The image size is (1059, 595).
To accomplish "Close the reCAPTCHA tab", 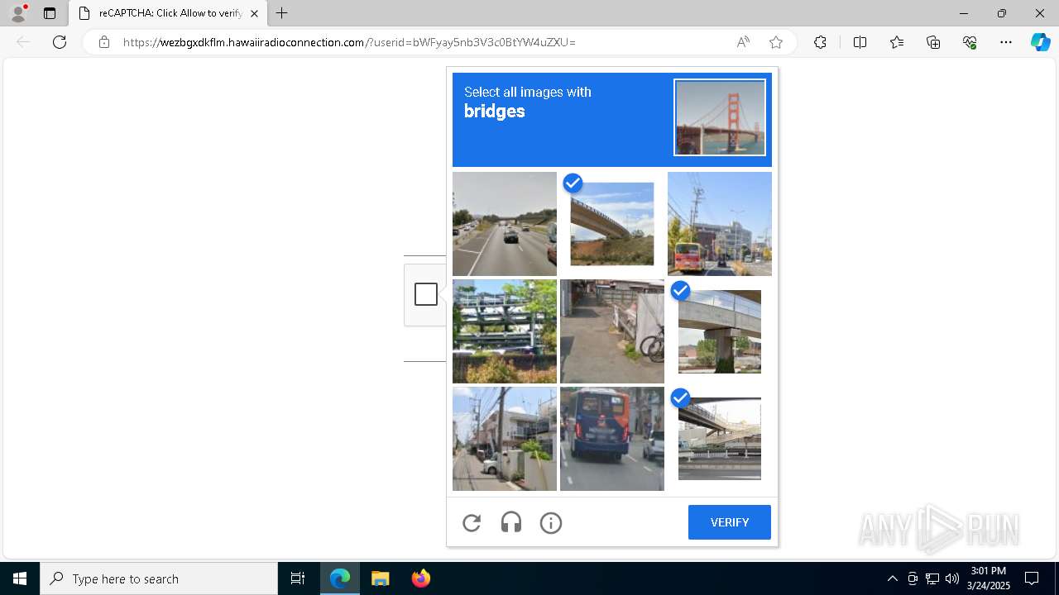I will (254, 13).
